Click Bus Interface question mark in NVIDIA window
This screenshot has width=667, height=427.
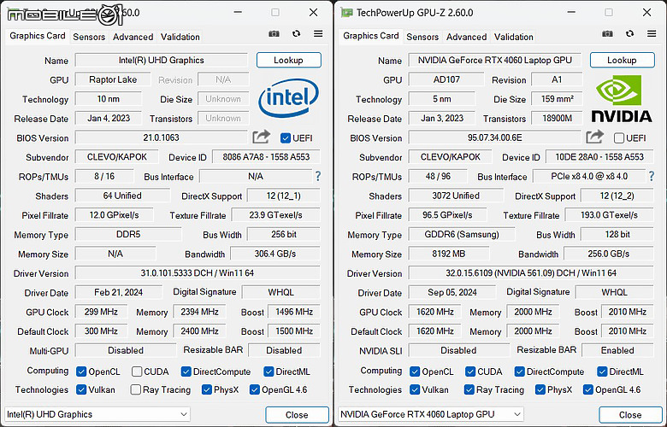click(652, 176)
